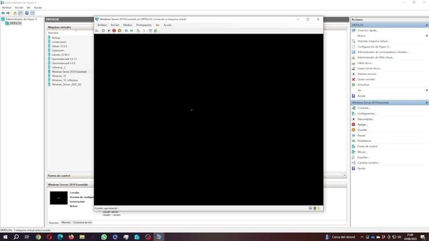Show hidden icons in system tray
The width and height of the screenshot is (429, 241).
tap(362, 237)
